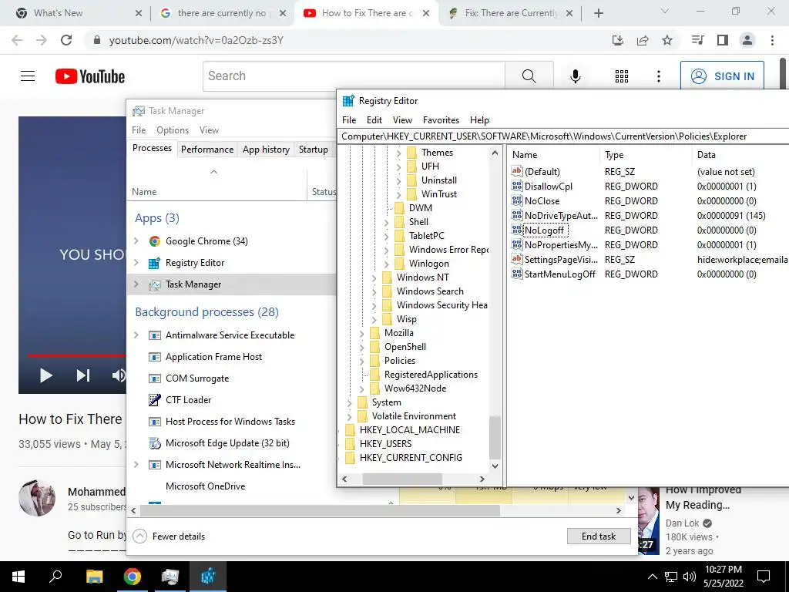Collapse Task Manager with Fewer details

169,536
